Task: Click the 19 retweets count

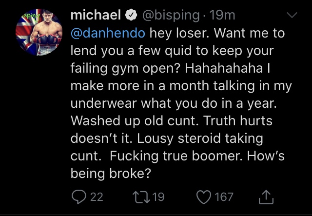Action: pyautogui.click(x=158, y=197)
